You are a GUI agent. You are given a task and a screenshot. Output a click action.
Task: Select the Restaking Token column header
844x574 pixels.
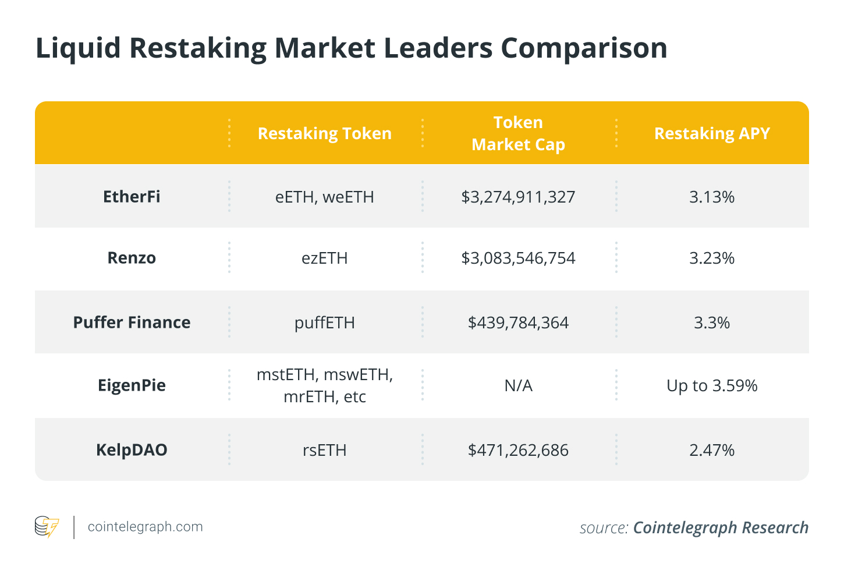click(x=325, y=133)
